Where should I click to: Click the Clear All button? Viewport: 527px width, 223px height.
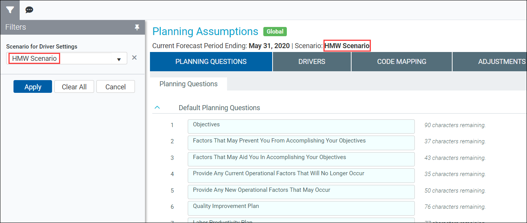pyautogui.click(x=74, y=87)
